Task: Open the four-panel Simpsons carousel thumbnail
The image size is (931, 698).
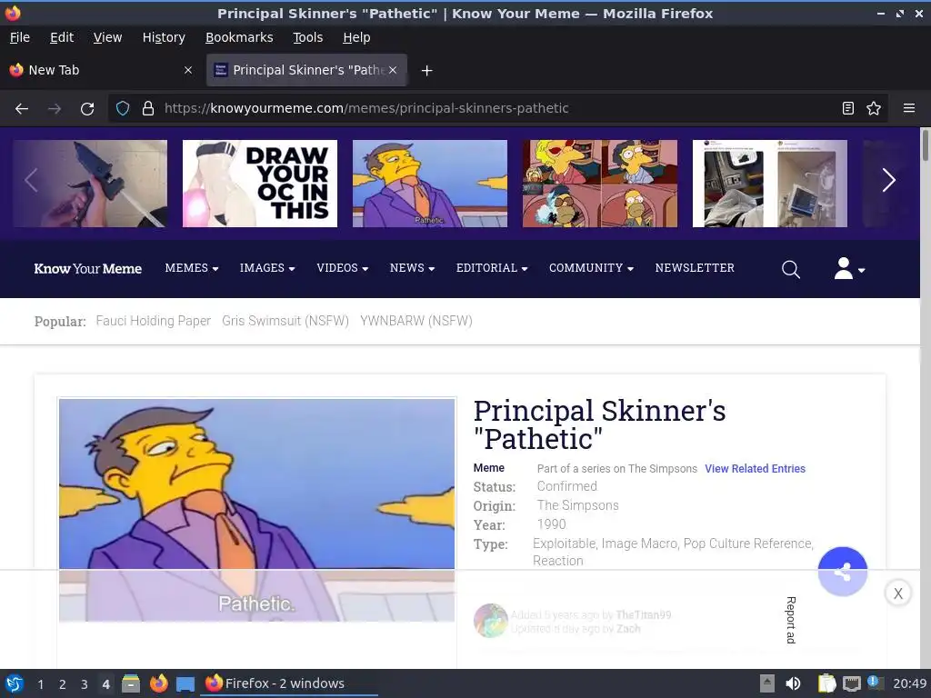Action: [600, 184]
